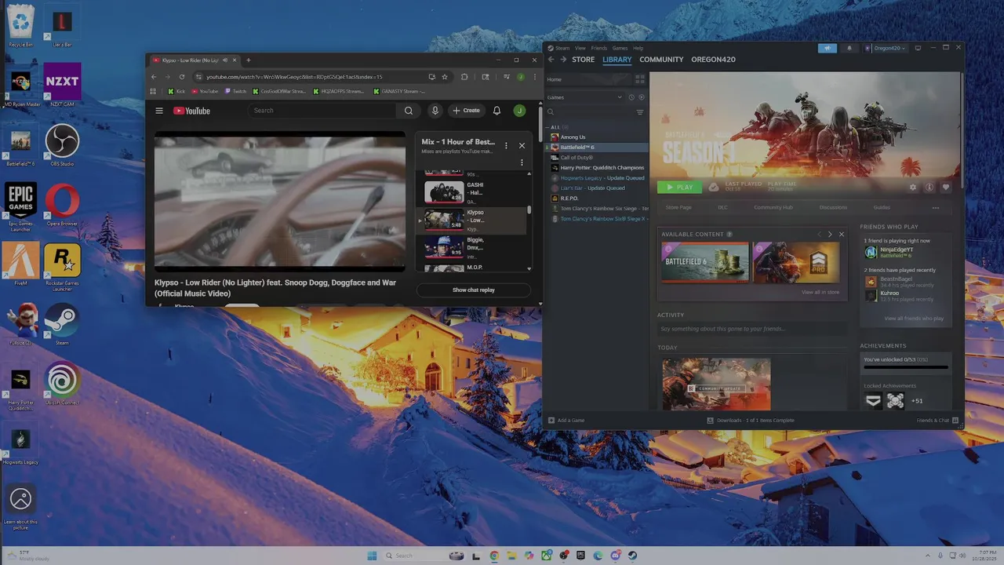The width and height of the screenshot is (1004, 565).
Task: Click the Chrome address bar URL
Action: [294, 77]
